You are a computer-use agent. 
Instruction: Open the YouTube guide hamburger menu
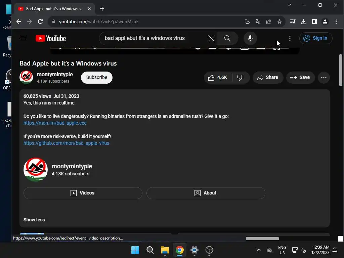tap(24, 38)
